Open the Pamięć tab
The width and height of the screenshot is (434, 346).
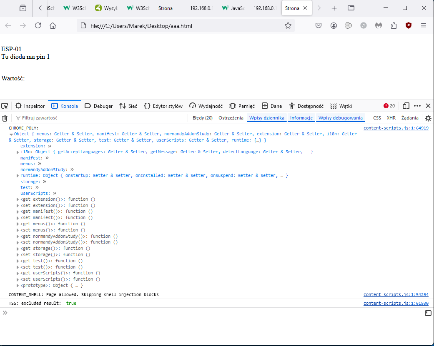coord(242,106)
